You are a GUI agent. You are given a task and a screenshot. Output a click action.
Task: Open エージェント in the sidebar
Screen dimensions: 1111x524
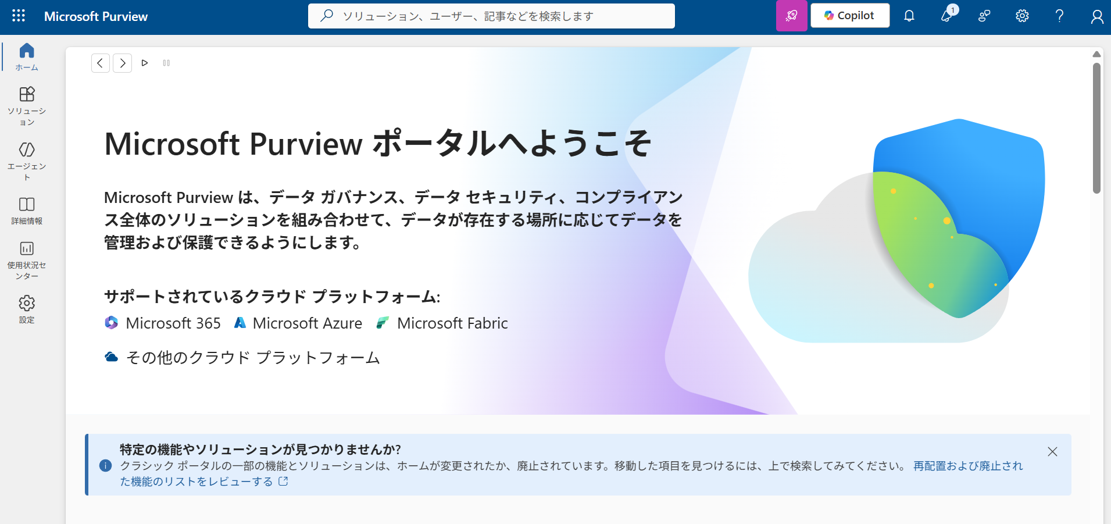point(27,162)
